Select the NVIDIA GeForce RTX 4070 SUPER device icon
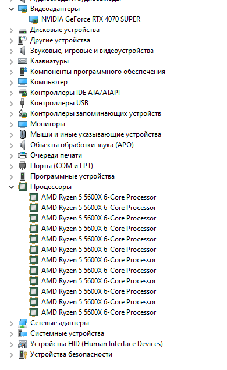The height and width of the screenshot is (370, 227). coord(34,19)
